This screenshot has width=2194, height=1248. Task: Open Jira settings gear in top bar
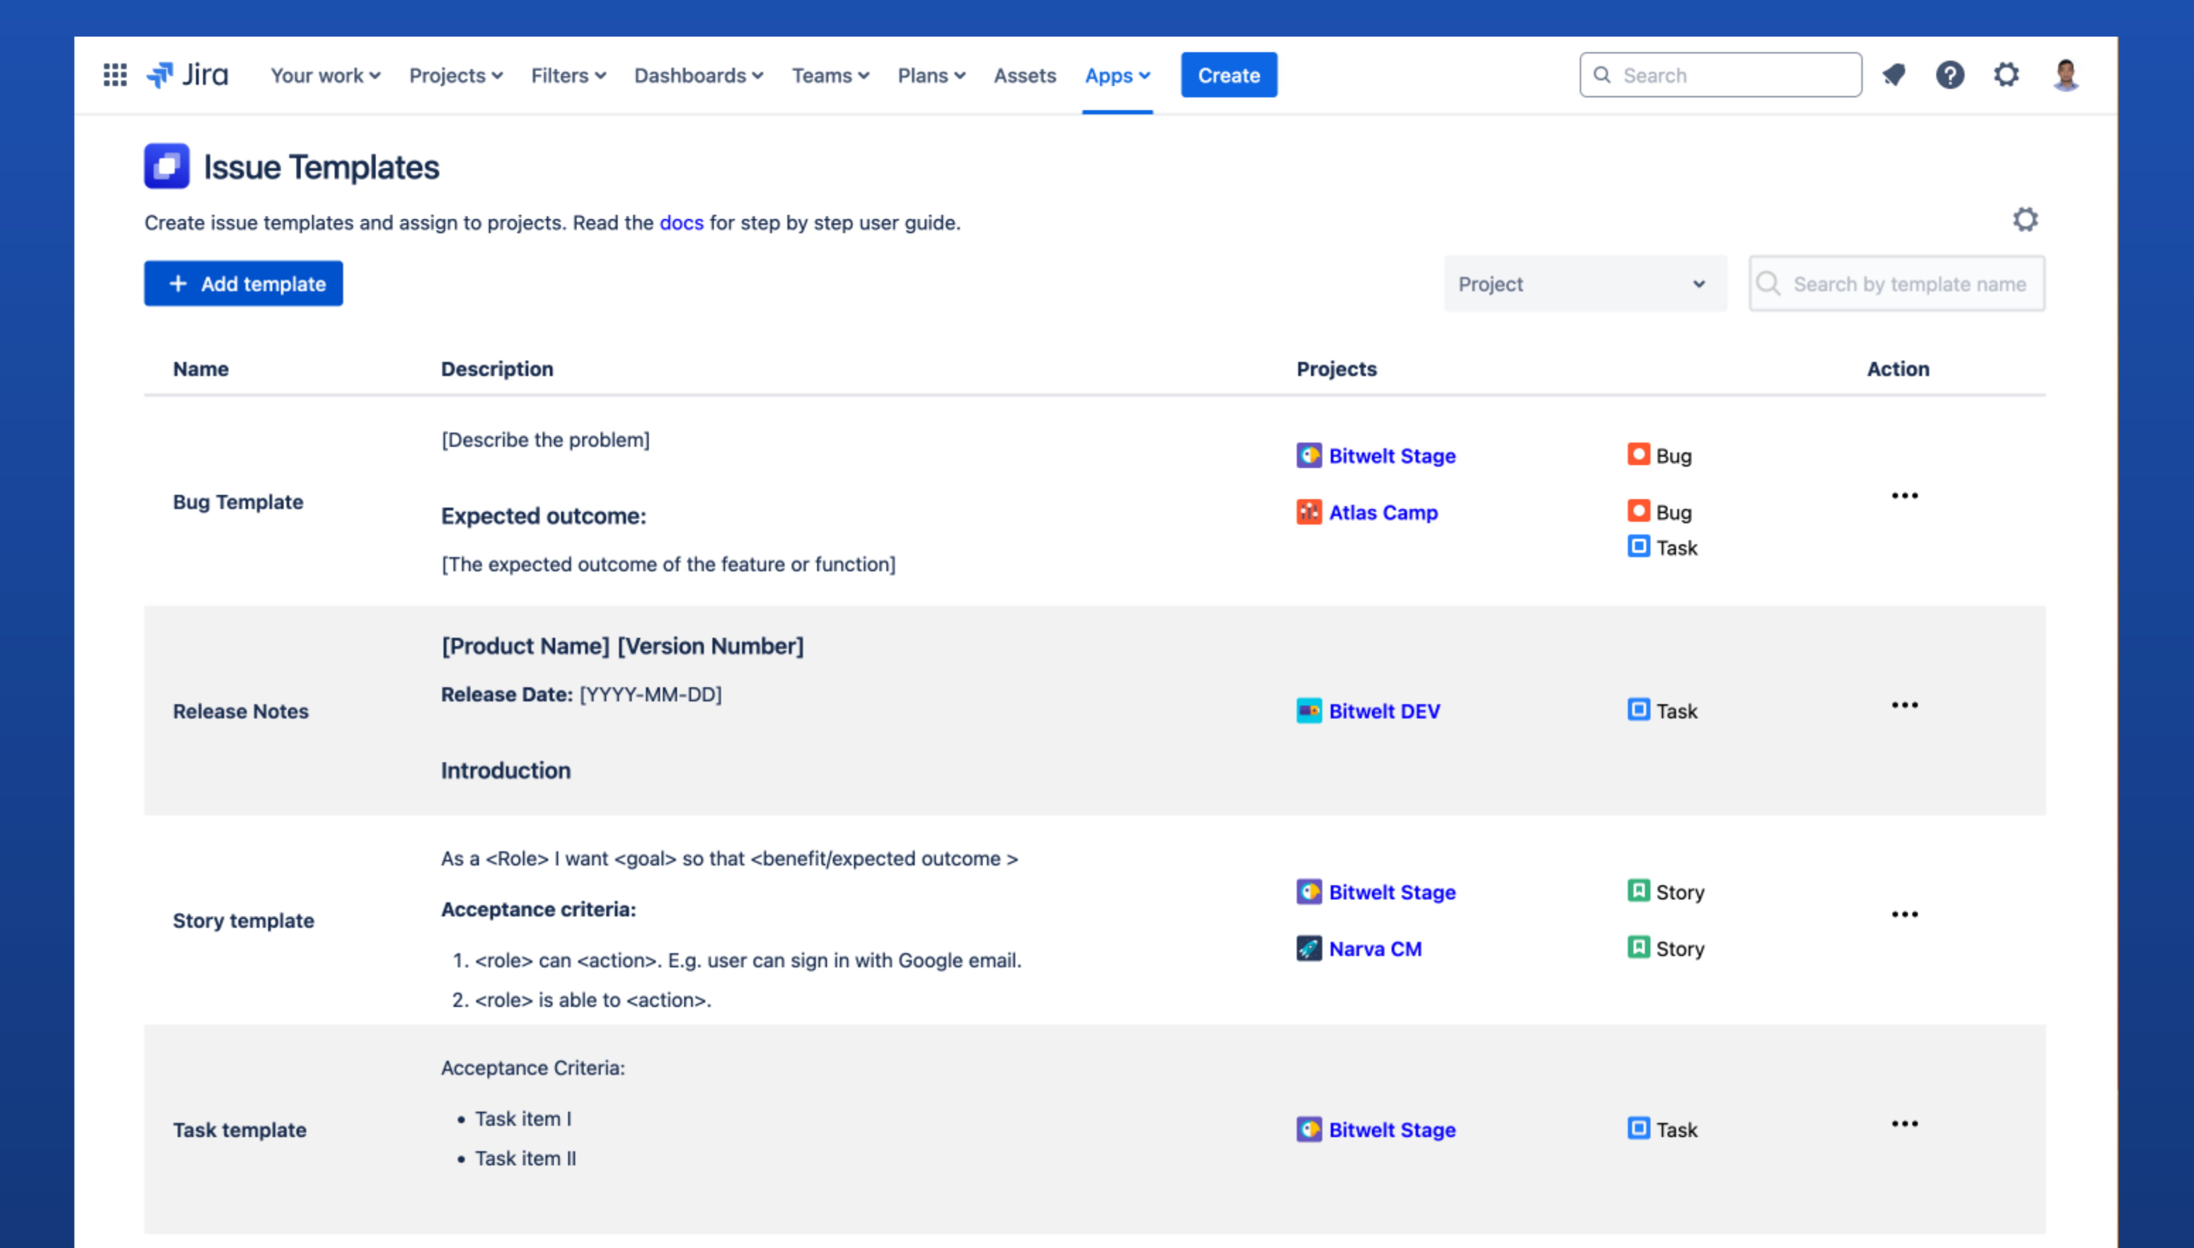2006,76
